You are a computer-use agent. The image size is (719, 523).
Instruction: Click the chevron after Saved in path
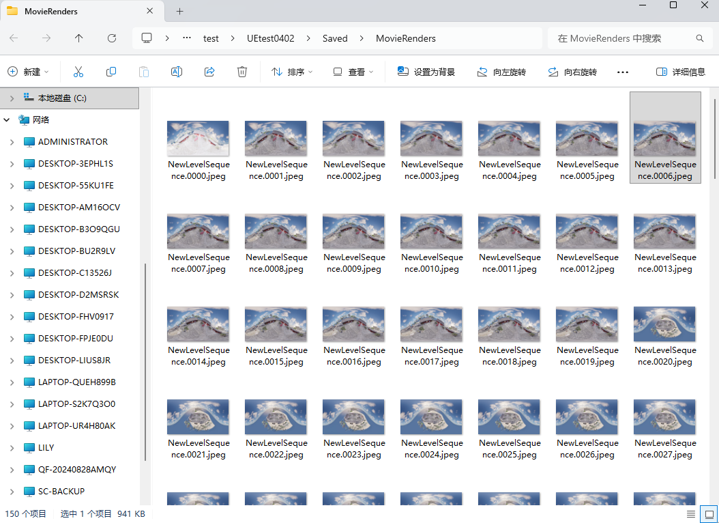(x=362, y=38)
